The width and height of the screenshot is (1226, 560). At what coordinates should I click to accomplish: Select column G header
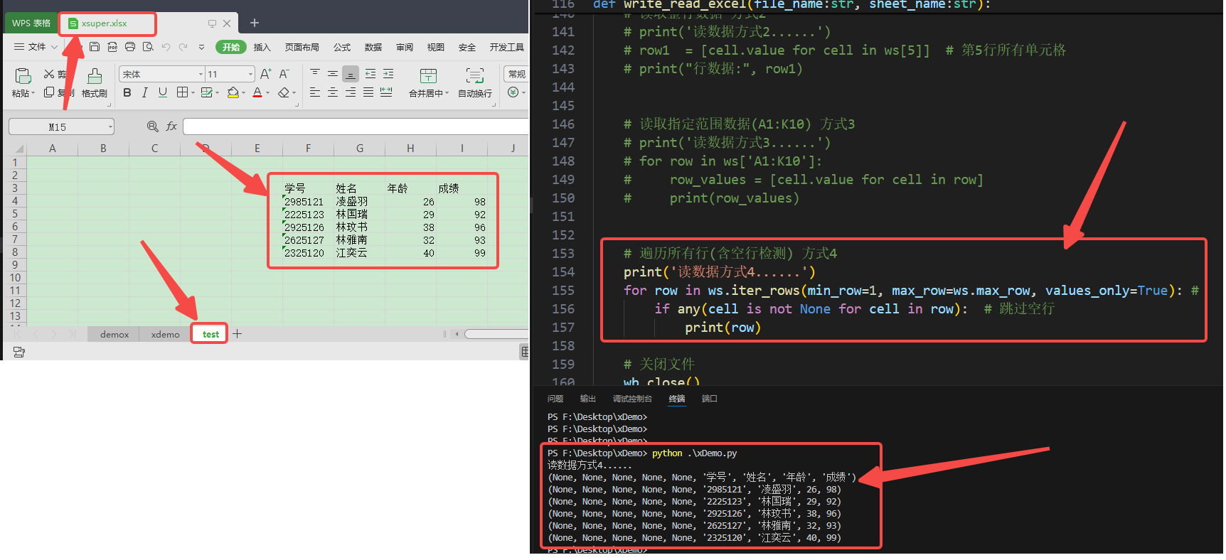(359, 149)
